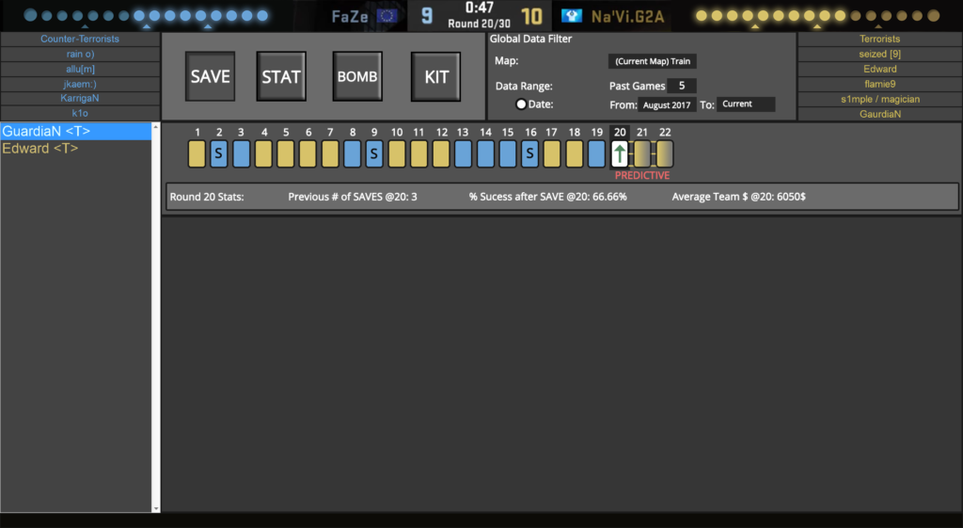Edit the Past Games value field

682,86
